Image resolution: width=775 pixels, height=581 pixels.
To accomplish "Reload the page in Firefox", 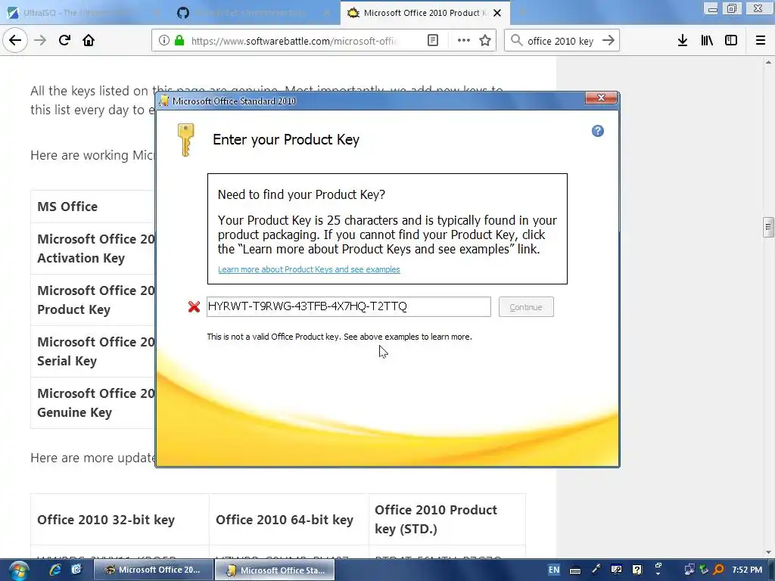I will coord(64,40).
